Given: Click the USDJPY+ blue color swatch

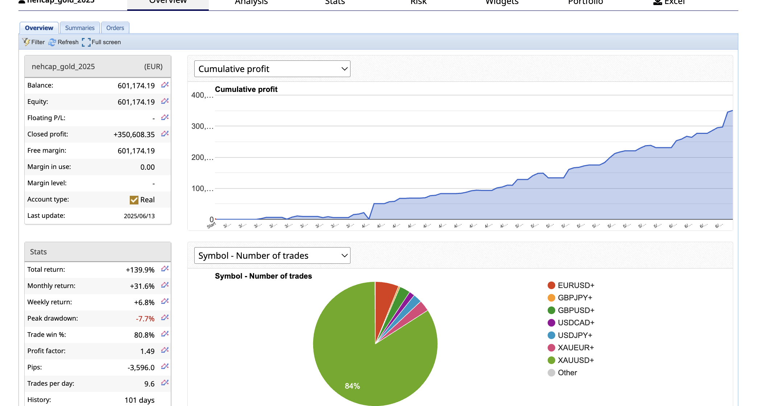Looking at the screenshot, I should (x=551, y=335).
